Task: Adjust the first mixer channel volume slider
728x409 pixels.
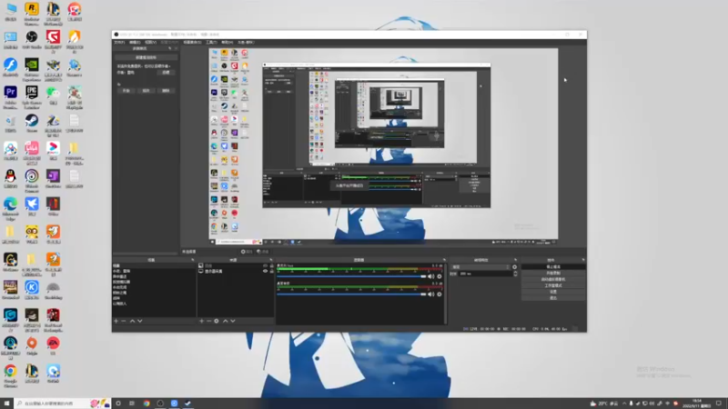Action: tap(351, 276)
